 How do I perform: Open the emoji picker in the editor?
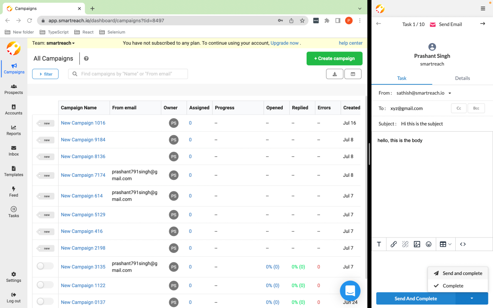click(x=429, y=244)
